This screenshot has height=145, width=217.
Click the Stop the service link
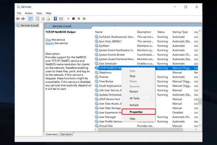pos(48,40)
